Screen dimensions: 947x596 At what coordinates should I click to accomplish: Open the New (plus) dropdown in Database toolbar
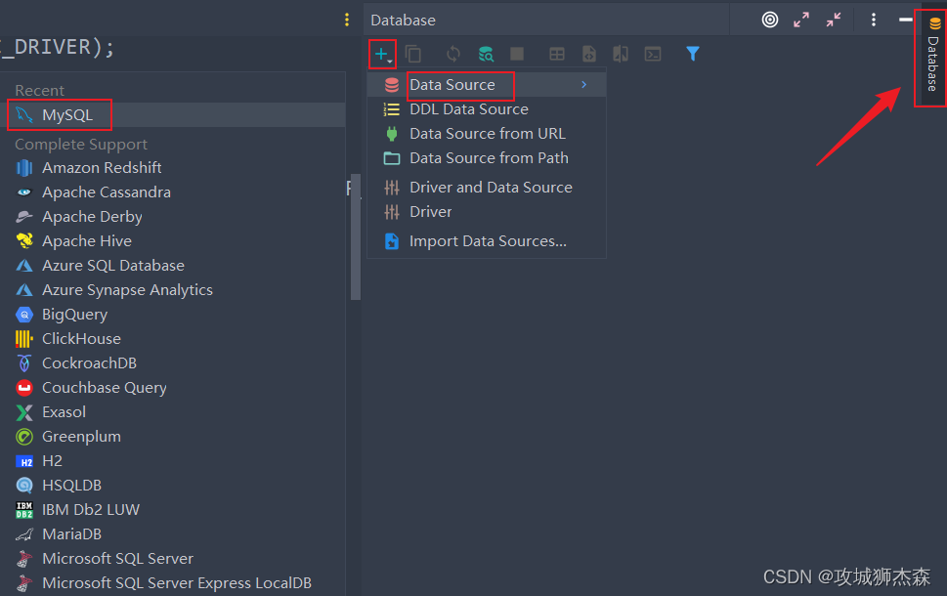[383, 55]
